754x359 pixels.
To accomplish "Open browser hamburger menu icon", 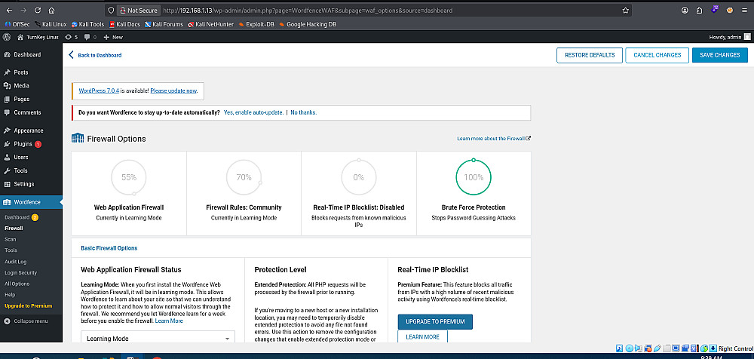I will click(x=744, y=10).
